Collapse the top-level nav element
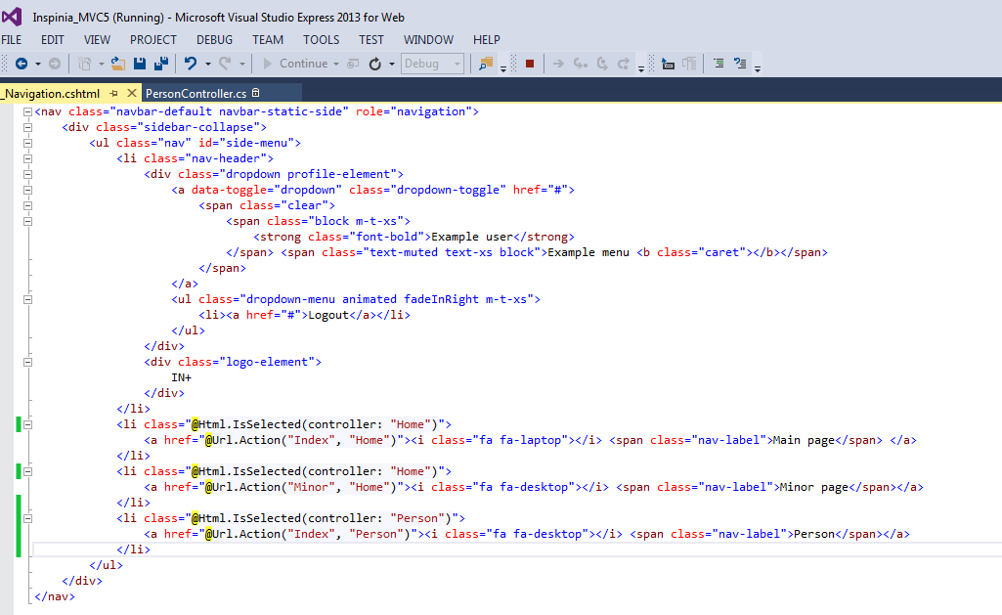 [27, 111]
